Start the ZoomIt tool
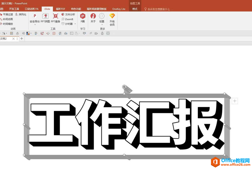This screenshot has width=252, height=169. pyautogui.click(x=67, y=19)
